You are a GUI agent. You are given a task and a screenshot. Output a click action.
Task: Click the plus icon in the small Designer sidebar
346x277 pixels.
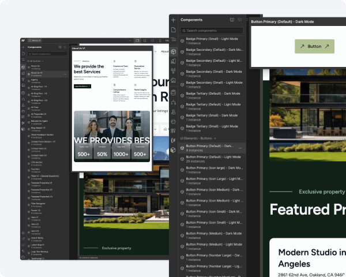click(x=23, y=47)
